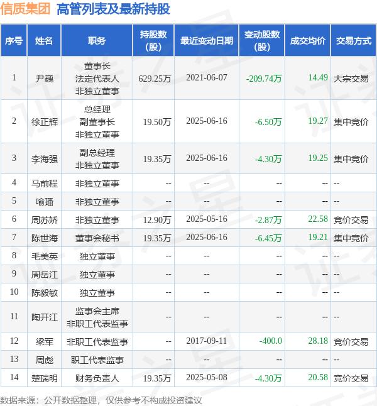This screenshot has width=377, height=406.
Task: Click holdings value 12.90万
Action: click(x=157, y=220)
